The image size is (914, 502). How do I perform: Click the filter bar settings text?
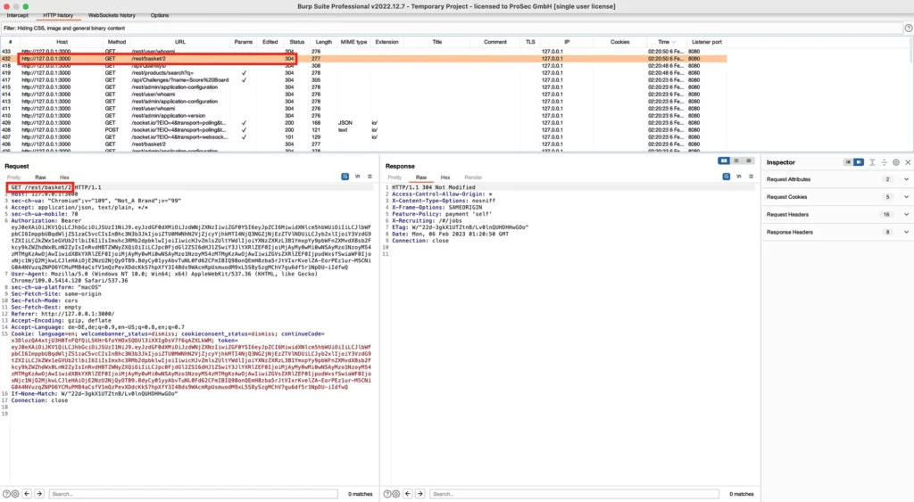click(x=64, y=28)
